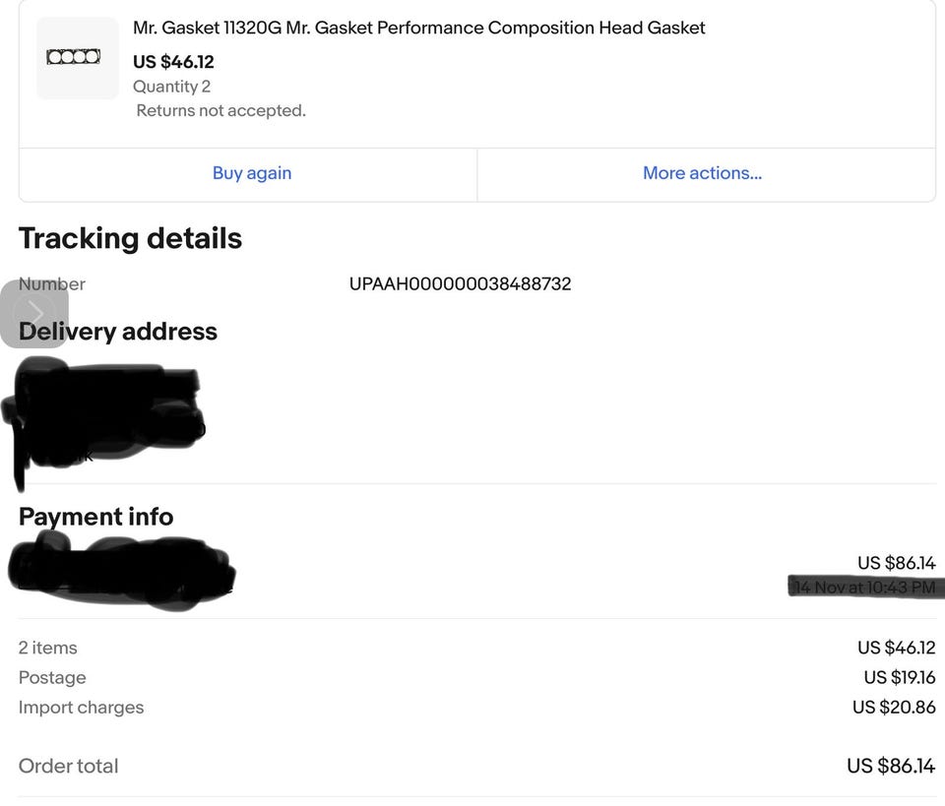Click the payment date 14 Nov at 10:43 PM
The image size is (945, 806).
pyautogui.click(x=864, y=588)
